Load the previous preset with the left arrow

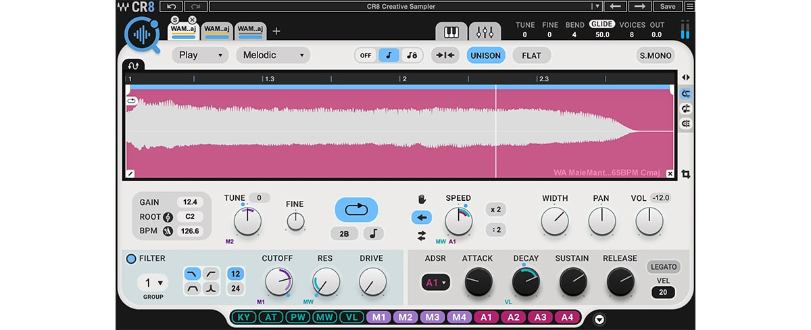(x=615, y=6)
